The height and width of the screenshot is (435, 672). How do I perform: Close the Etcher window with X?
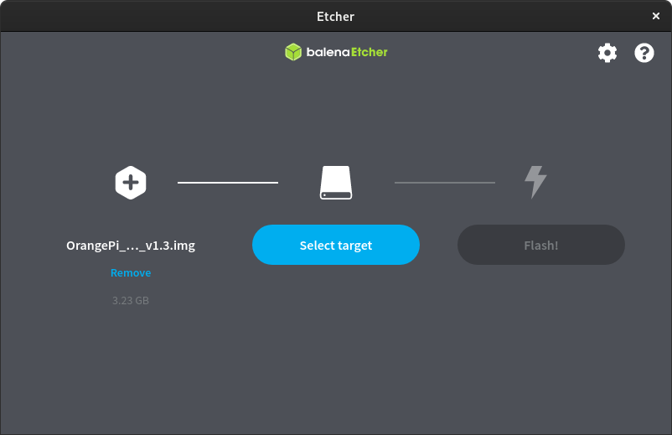[x=656, y=16]
